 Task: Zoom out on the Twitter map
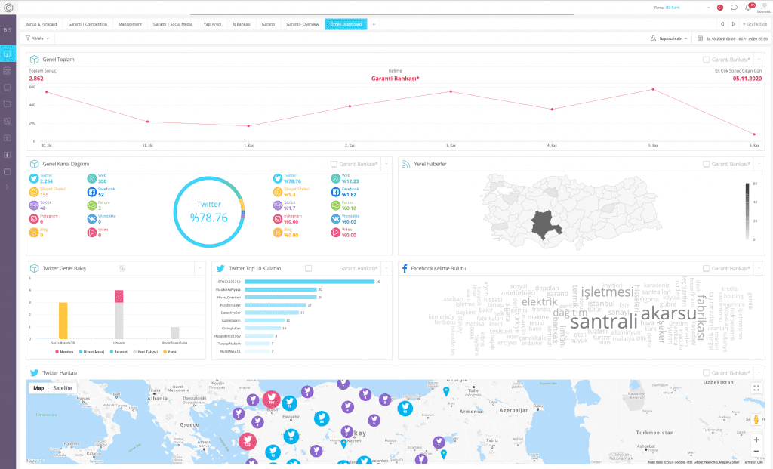[x=756, y=451]
